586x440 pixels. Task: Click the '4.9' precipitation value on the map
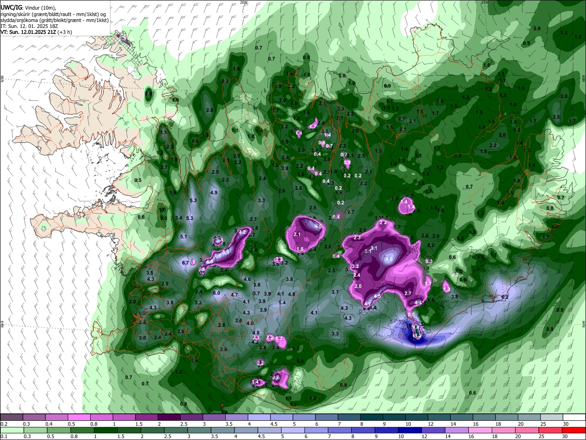[x=213, y=192]
